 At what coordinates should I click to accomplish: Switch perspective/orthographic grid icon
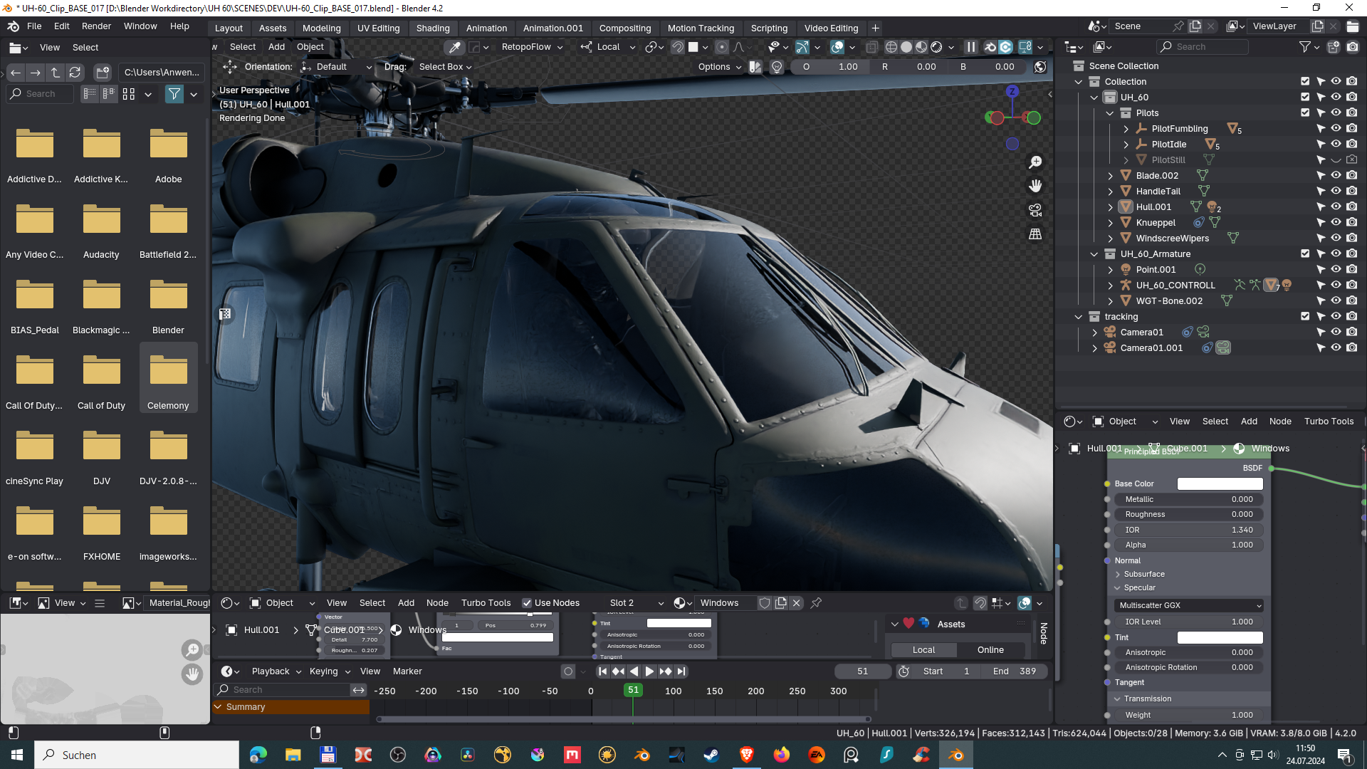tap(1035, 234)
